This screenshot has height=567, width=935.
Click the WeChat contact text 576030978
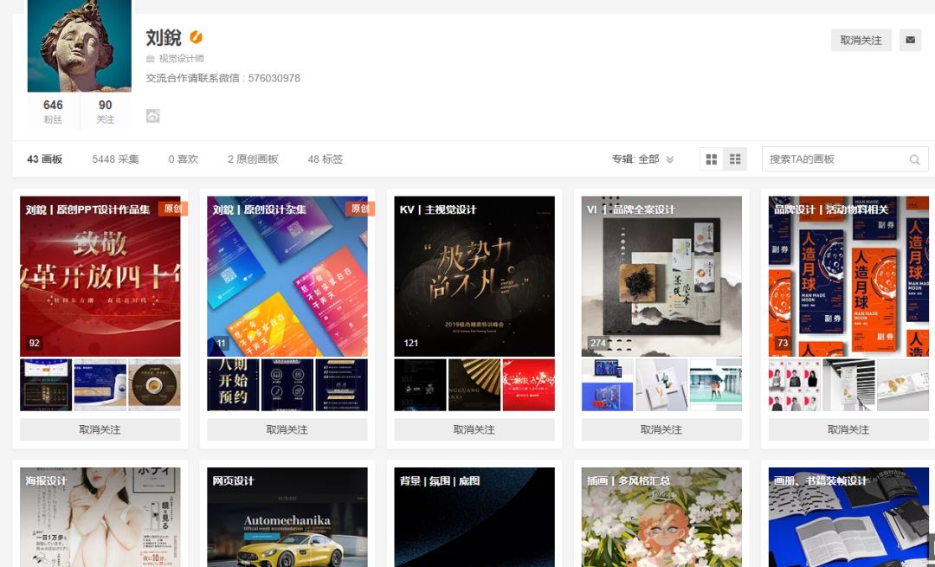(274, 78)
